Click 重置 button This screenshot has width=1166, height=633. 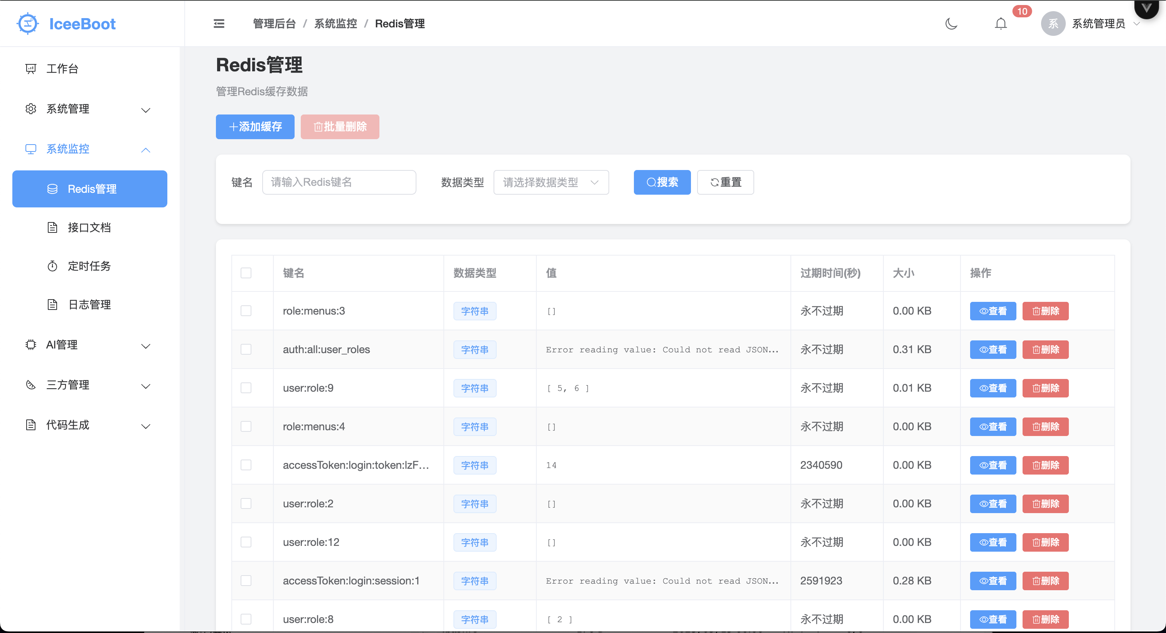pos(726,182)
